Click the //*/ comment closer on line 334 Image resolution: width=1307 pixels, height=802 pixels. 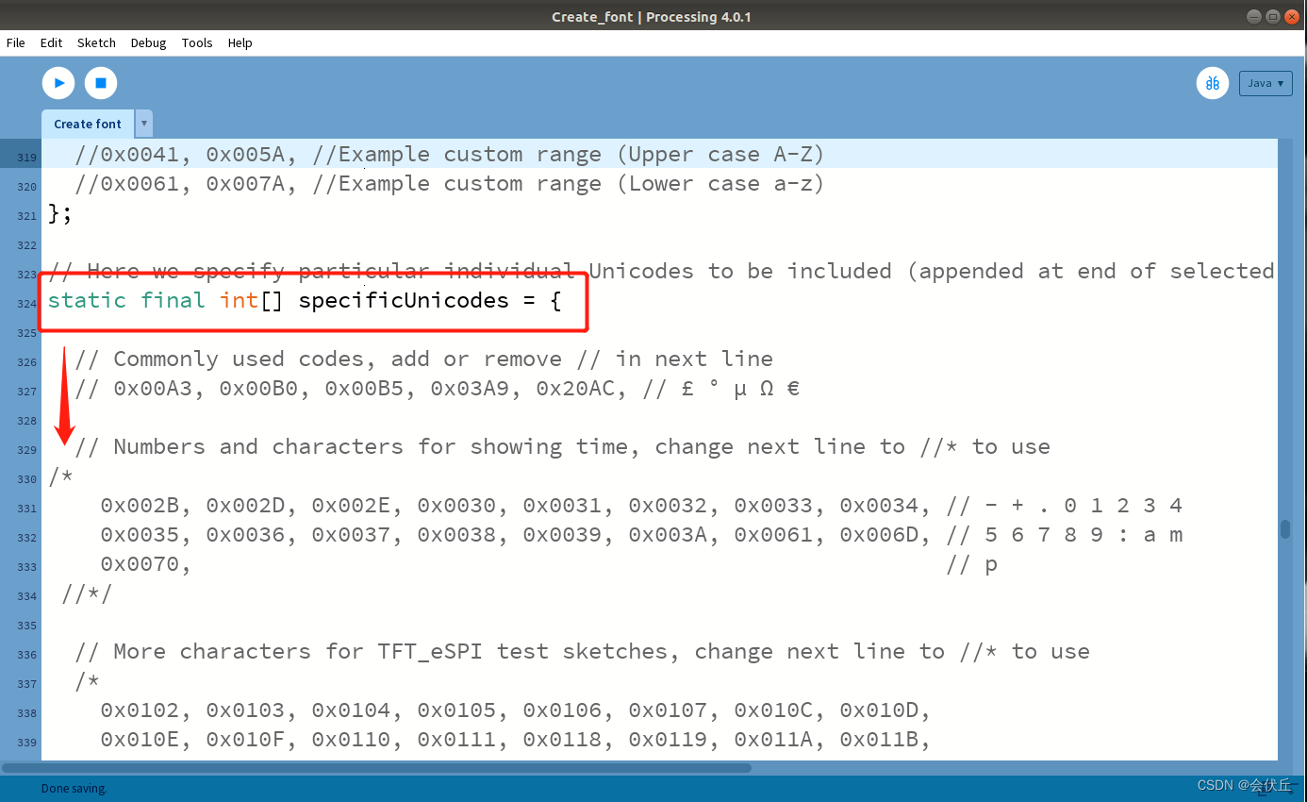click(x=87, y=593)
